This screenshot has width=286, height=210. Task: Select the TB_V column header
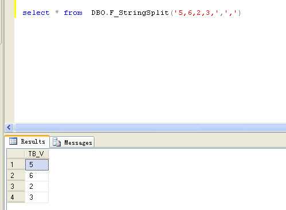[37, 154]
